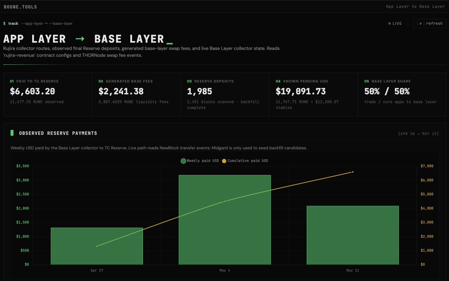Image resolution: width=449 pixels, height=281 pixels.
Task: Click 2,451 blocks scanned backfill text
Action: click(x=223, y=104)
